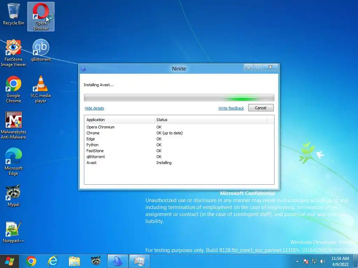Click the 'OK (up to date)' status
The width and height of the screenshot is (358, 268).
pyautogui.click(x=170, y=133)
